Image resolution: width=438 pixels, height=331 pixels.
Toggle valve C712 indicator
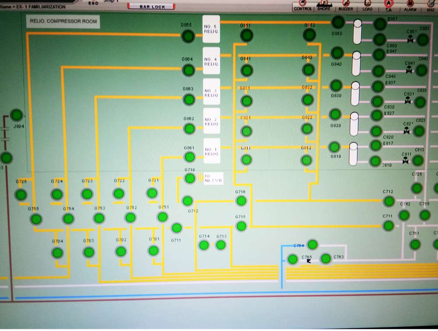[389, 201]
